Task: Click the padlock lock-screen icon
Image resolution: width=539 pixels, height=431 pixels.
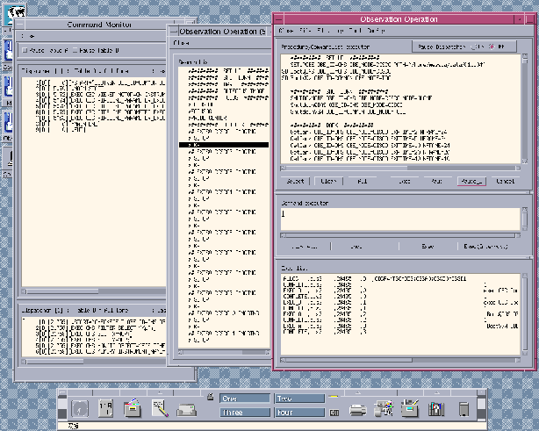Action: [x=211, y=397]
